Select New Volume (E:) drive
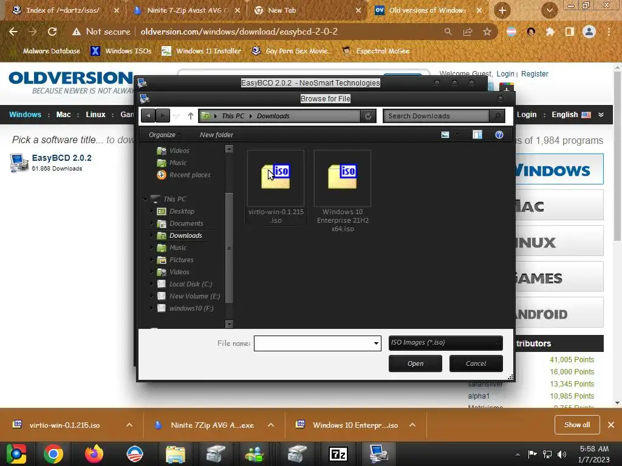 tap(194, 296)
